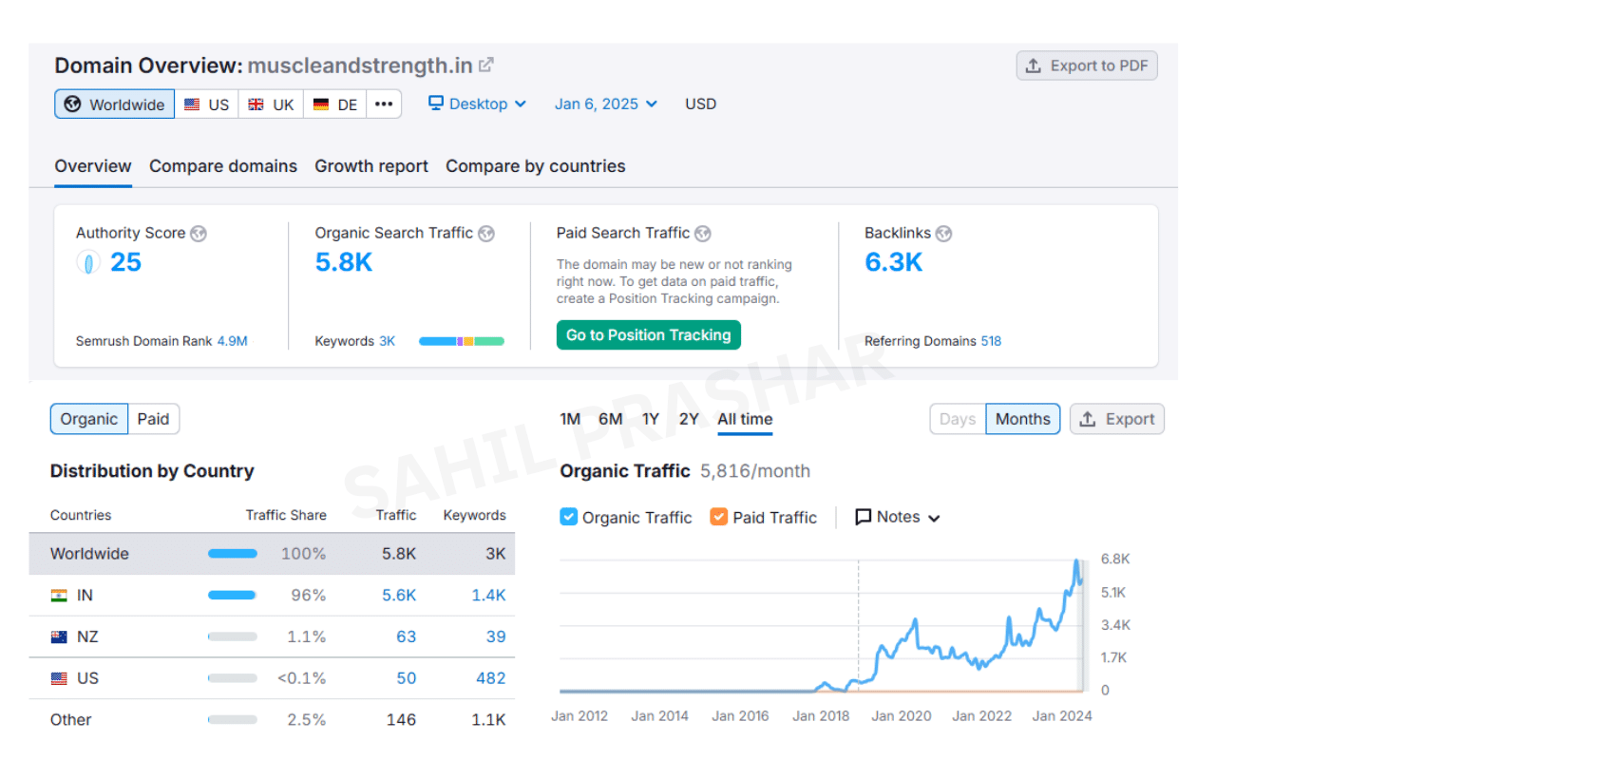The image size is (1615, 760).
Task: Click the keywords position distribution bar
Action: pos(462,341)
